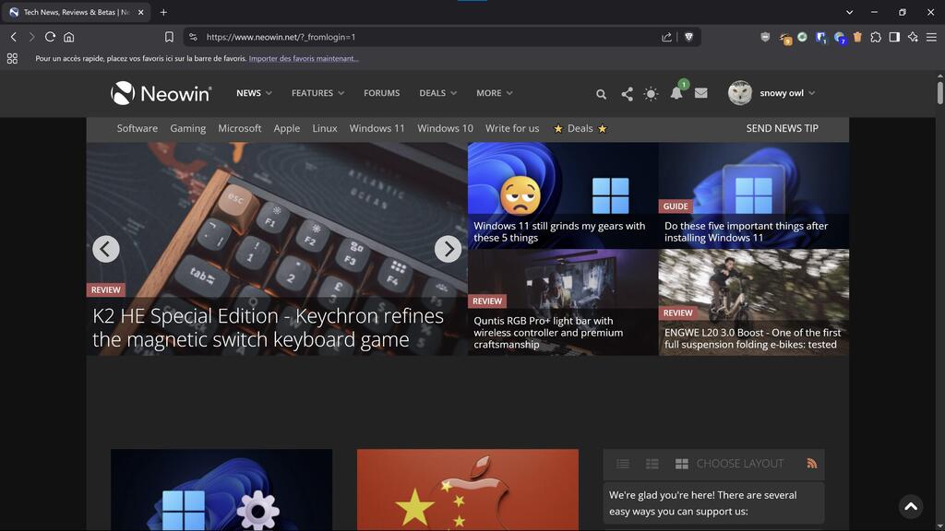The width and height of the screenshot is (945, 531).
Task: Click the page vertical scrollbar thumb
Action: click(x=940, y=93)
